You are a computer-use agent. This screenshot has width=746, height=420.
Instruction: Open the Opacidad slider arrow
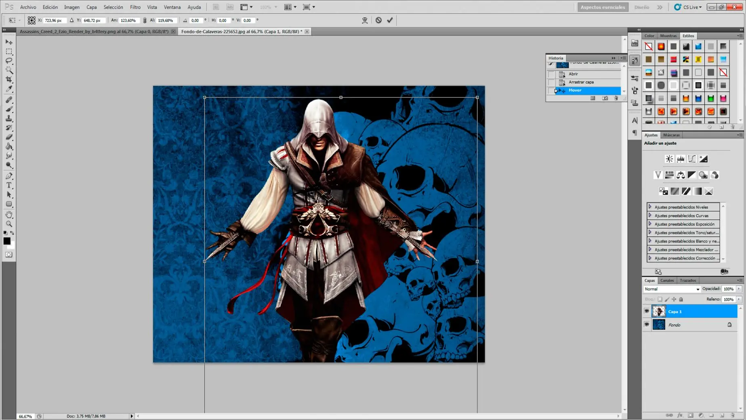[x=739, y=289]
